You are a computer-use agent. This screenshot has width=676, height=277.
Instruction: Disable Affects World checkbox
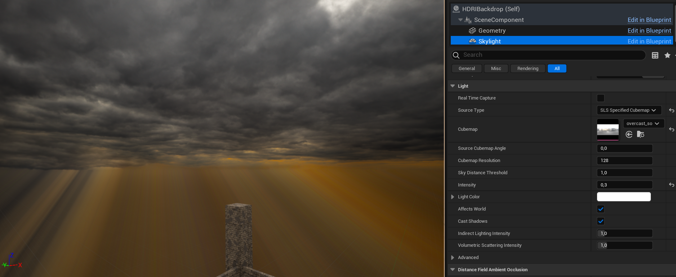tap(601, 209)
